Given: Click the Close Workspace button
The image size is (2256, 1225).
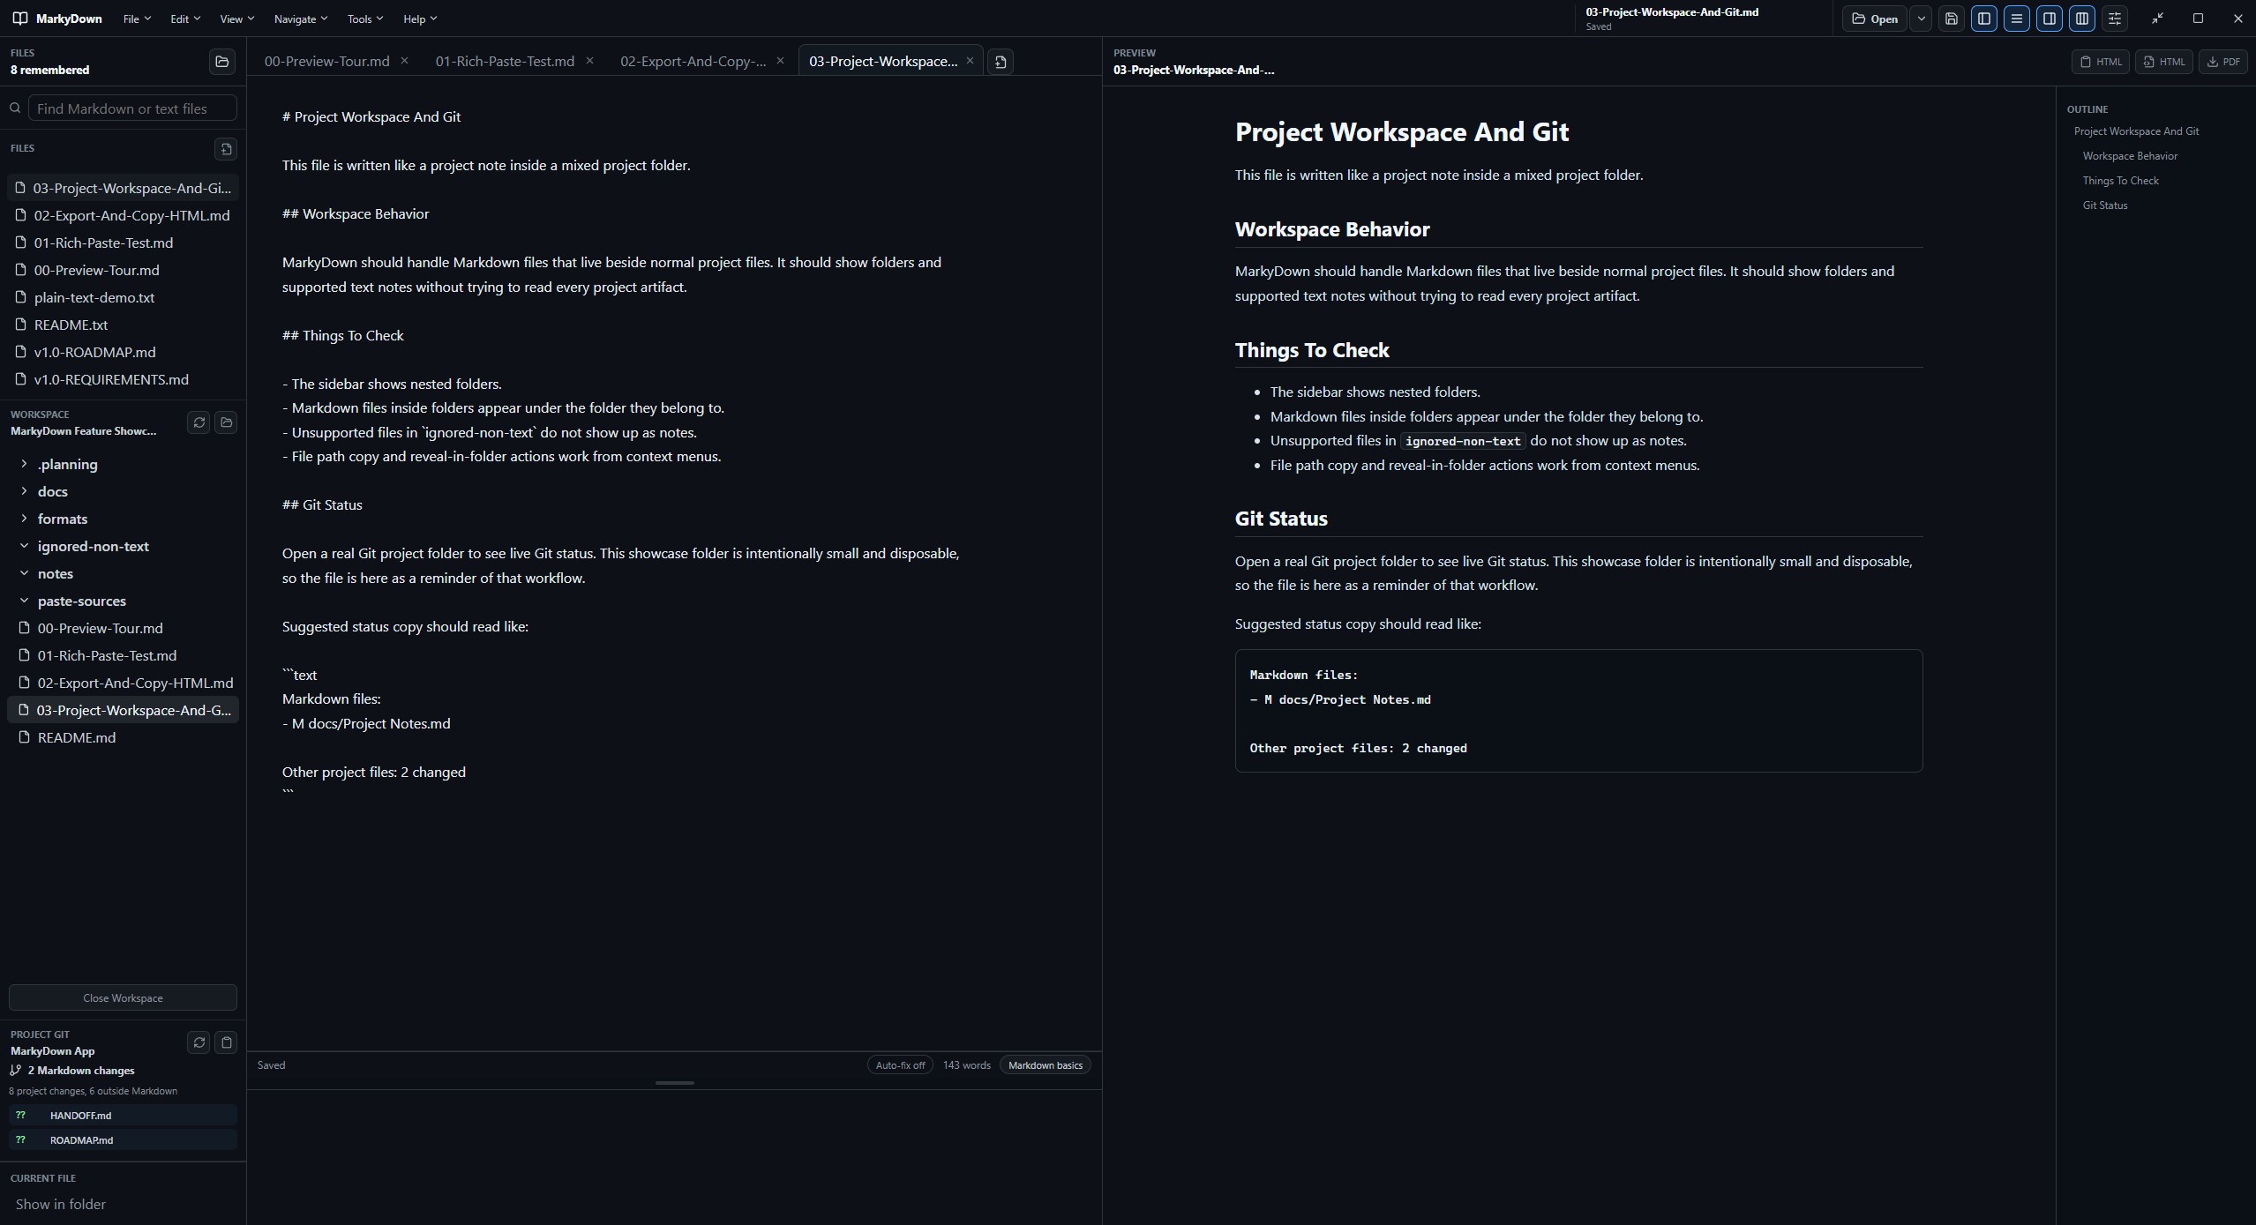Looking at the screenshot, I should click(123, 997).
